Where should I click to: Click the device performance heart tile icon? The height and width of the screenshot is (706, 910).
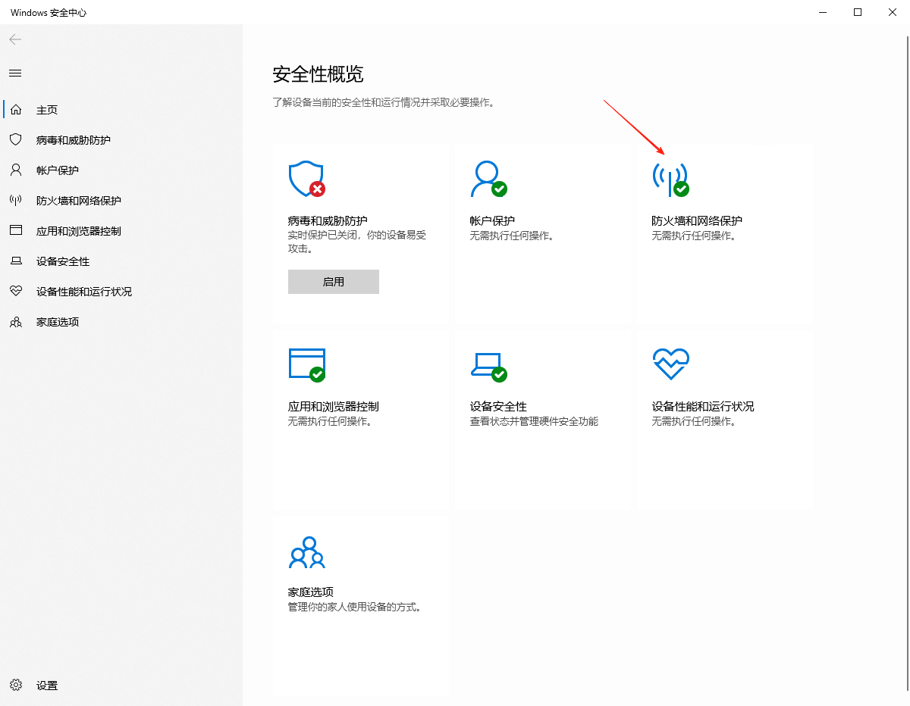(670, 364)
